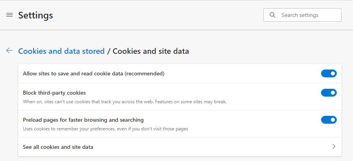Click the Preload pages for faster browsing label
353x161 pixels.
point(83,120)
